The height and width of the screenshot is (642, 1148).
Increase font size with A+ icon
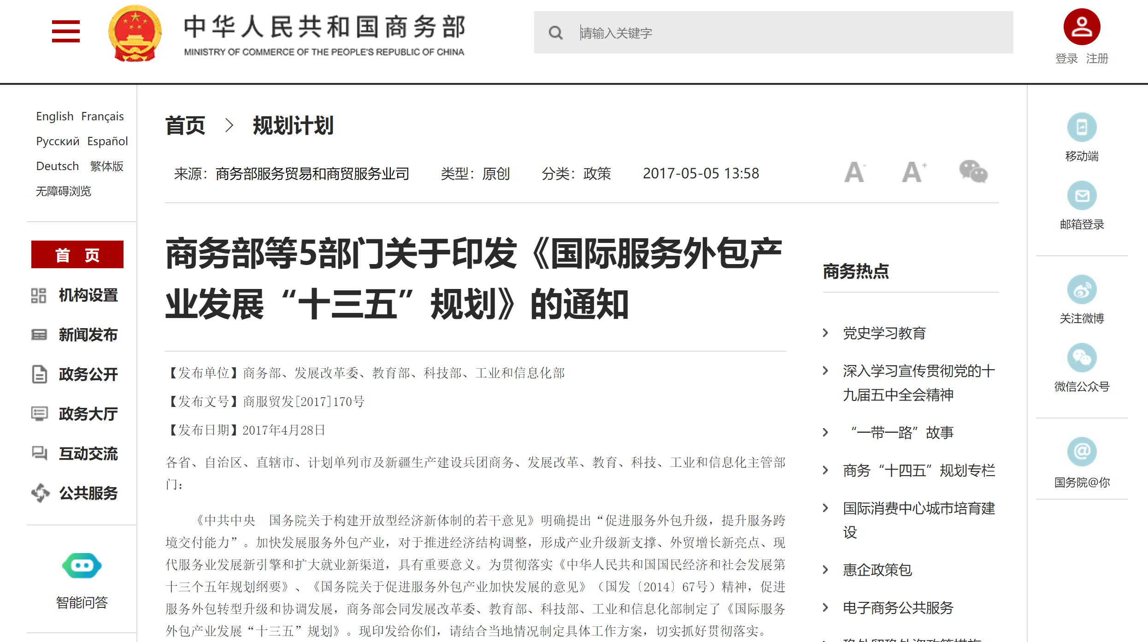913,172
